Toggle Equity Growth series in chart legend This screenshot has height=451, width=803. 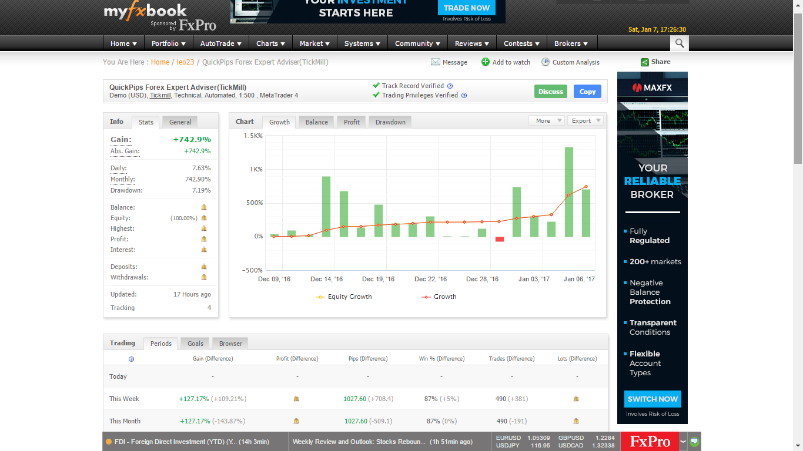click(344, 297)
